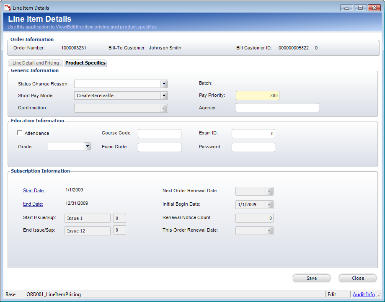Open the Short Pay Mode dropdown
The width and height of the screenshot is (385, 302).
[x=164, y=96]
